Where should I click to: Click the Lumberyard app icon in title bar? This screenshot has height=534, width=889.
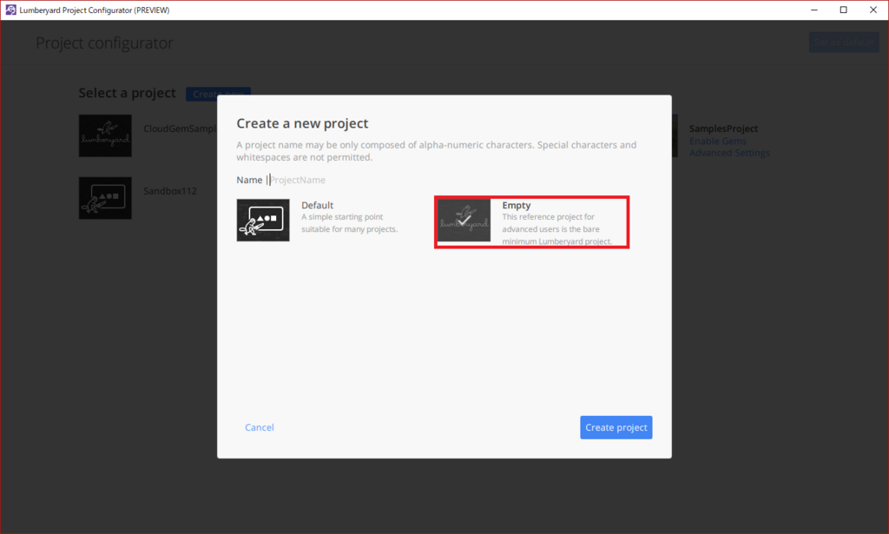(10, 10)
